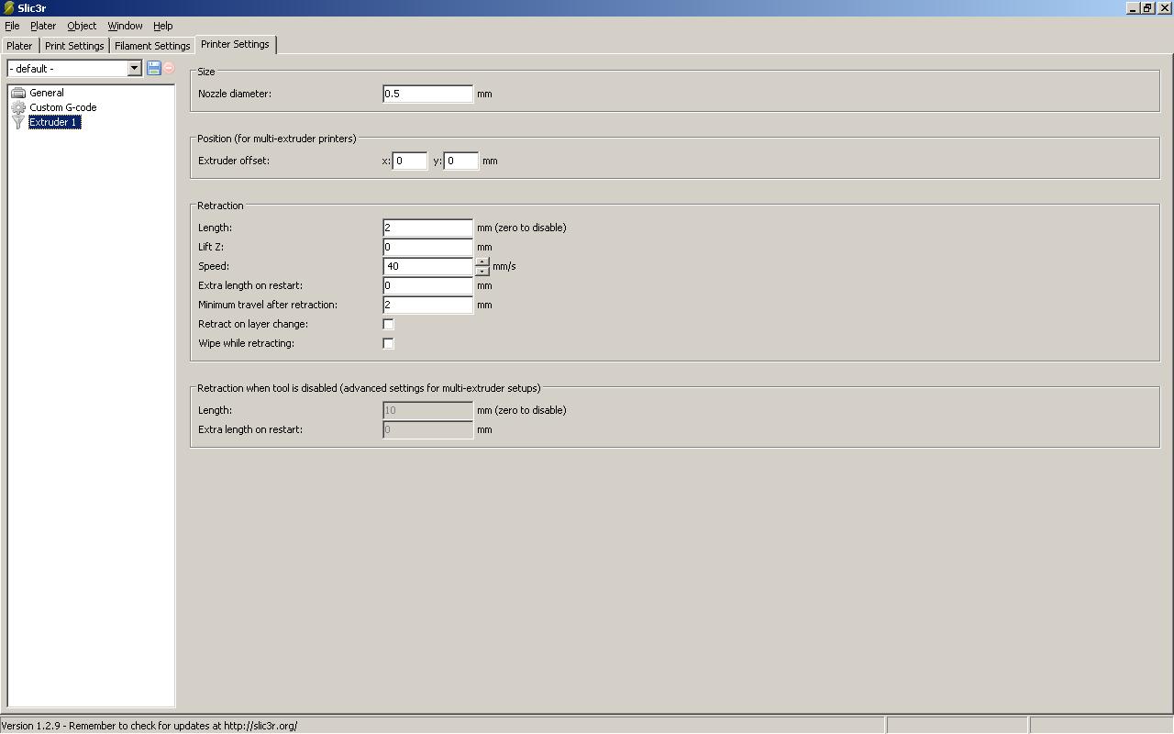Select Custom G-code in the tree
Screen dimensions: 1174x734
pyautogui.click(x=62, y=107)
